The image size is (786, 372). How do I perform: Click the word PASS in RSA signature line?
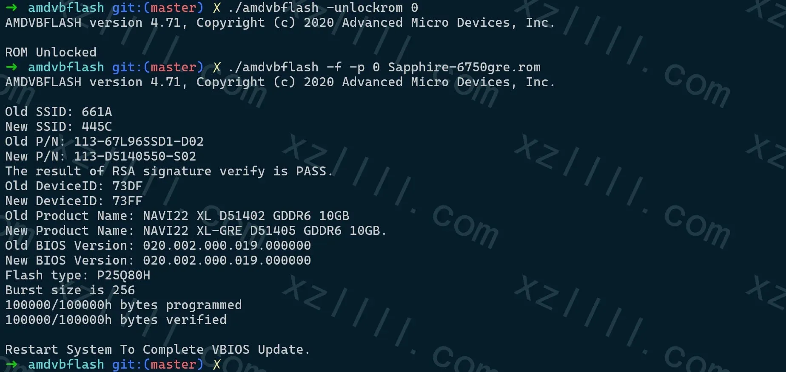pos(311,171)
